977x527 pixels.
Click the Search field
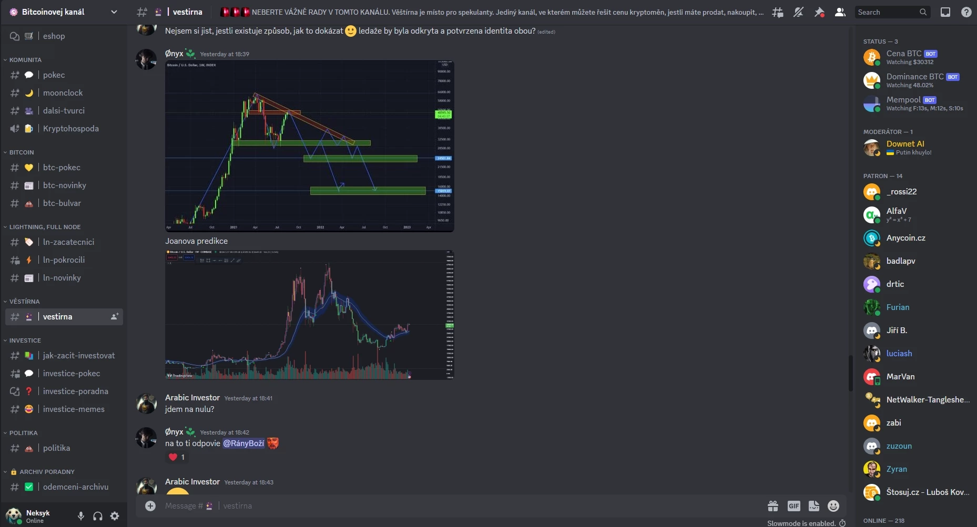pyautogui.click(x=892, y=12)
